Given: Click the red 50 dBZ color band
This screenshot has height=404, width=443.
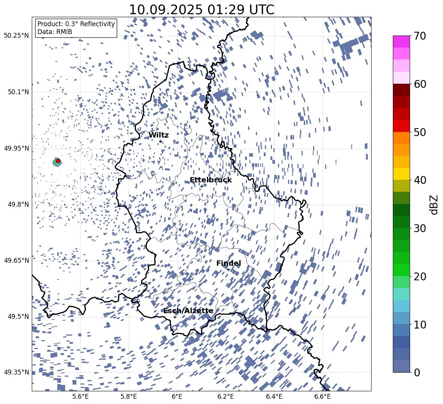Looking at the screenshot, I should 401,126.
